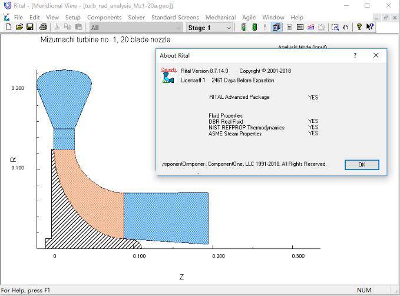
Task: Click the blue nozzle section below volute
Action: [x=64, y=139]
